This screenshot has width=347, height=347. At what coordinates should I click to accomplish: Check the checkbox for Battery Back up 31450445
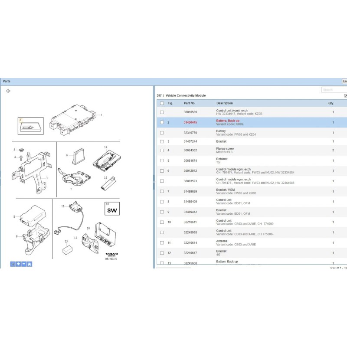pyautogui.click(x=163, y=123)
